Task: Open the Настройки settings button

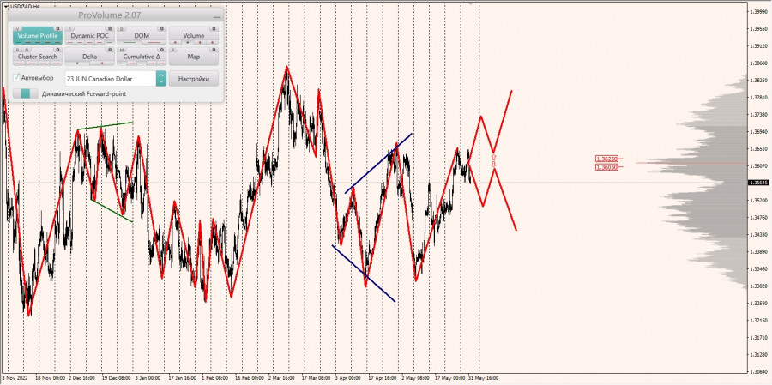Action: coord(194,79)
